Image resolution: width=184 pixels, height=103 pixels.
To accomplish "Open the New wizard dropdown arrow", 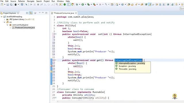I will click(5, 5).
